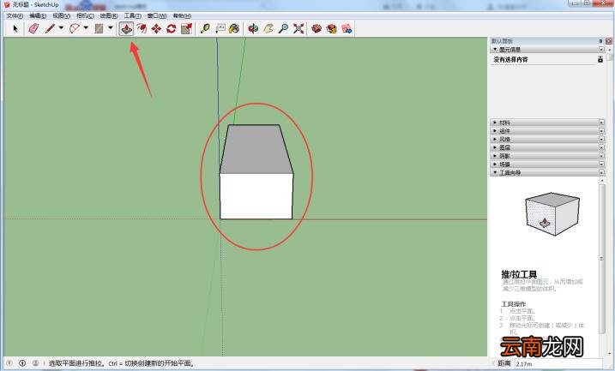Click the distance measurement input field
Viewport: 615px width, 371px height.
pos(558,363)
